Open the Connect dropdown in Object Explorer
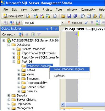 9,34
